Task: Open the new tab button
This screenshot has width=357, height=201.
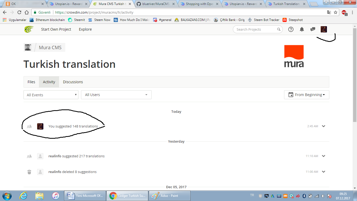Action: (x=314, y=4)
